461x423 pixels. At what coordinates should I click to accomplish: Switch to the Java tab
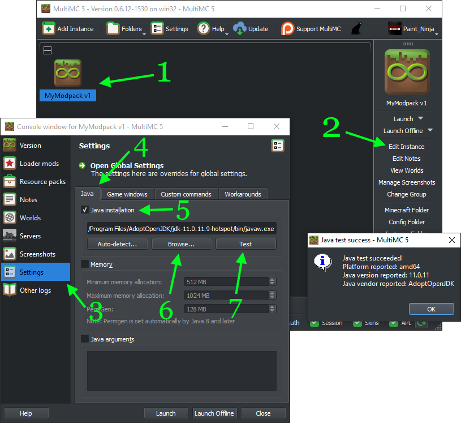point(87,194)
